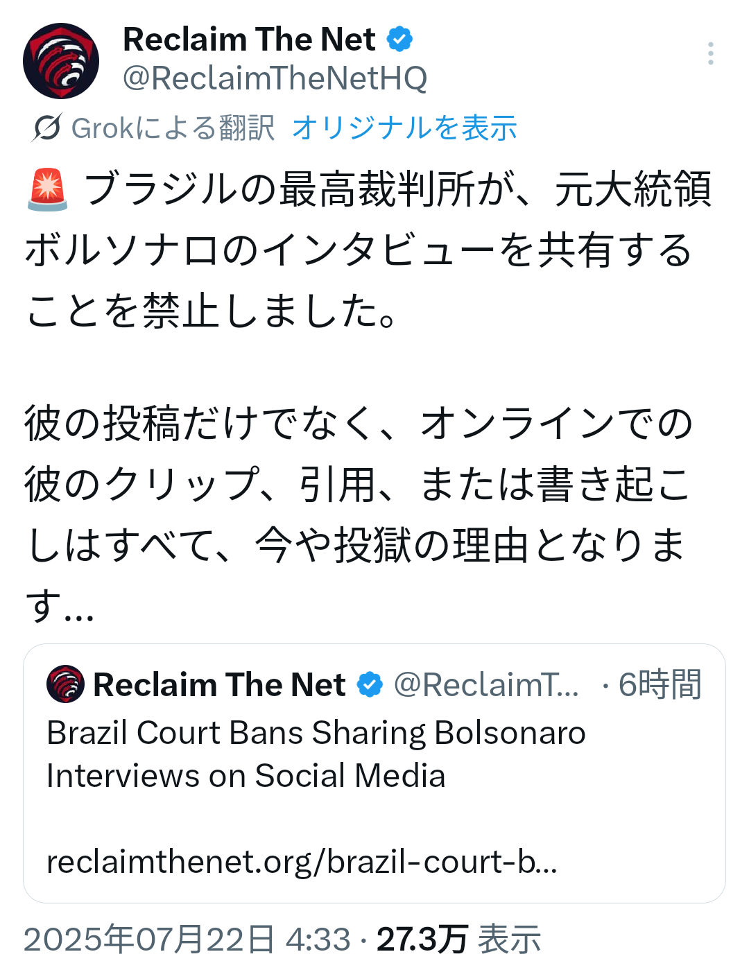Click the Reclaim The Net display name

click(249, 39)
